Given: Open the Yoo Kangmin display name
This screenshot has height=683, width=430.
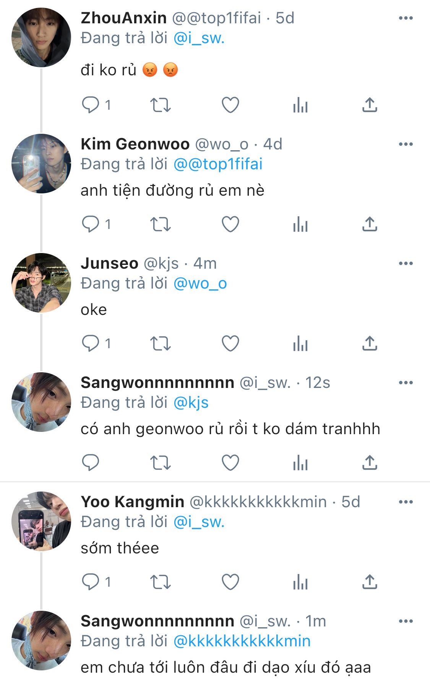Looking at the screenshot, I should tap(132, 502).
